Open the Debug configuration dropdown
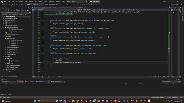The width and height of the screenshot is (184, 103). point(29,5)
